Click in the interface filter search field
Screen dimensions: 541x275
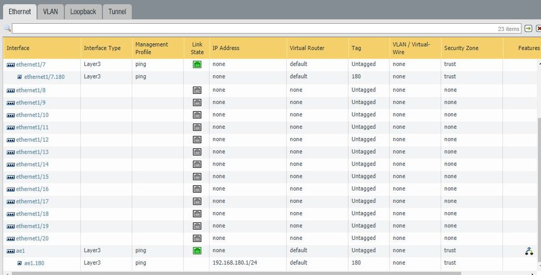[255, 29]
